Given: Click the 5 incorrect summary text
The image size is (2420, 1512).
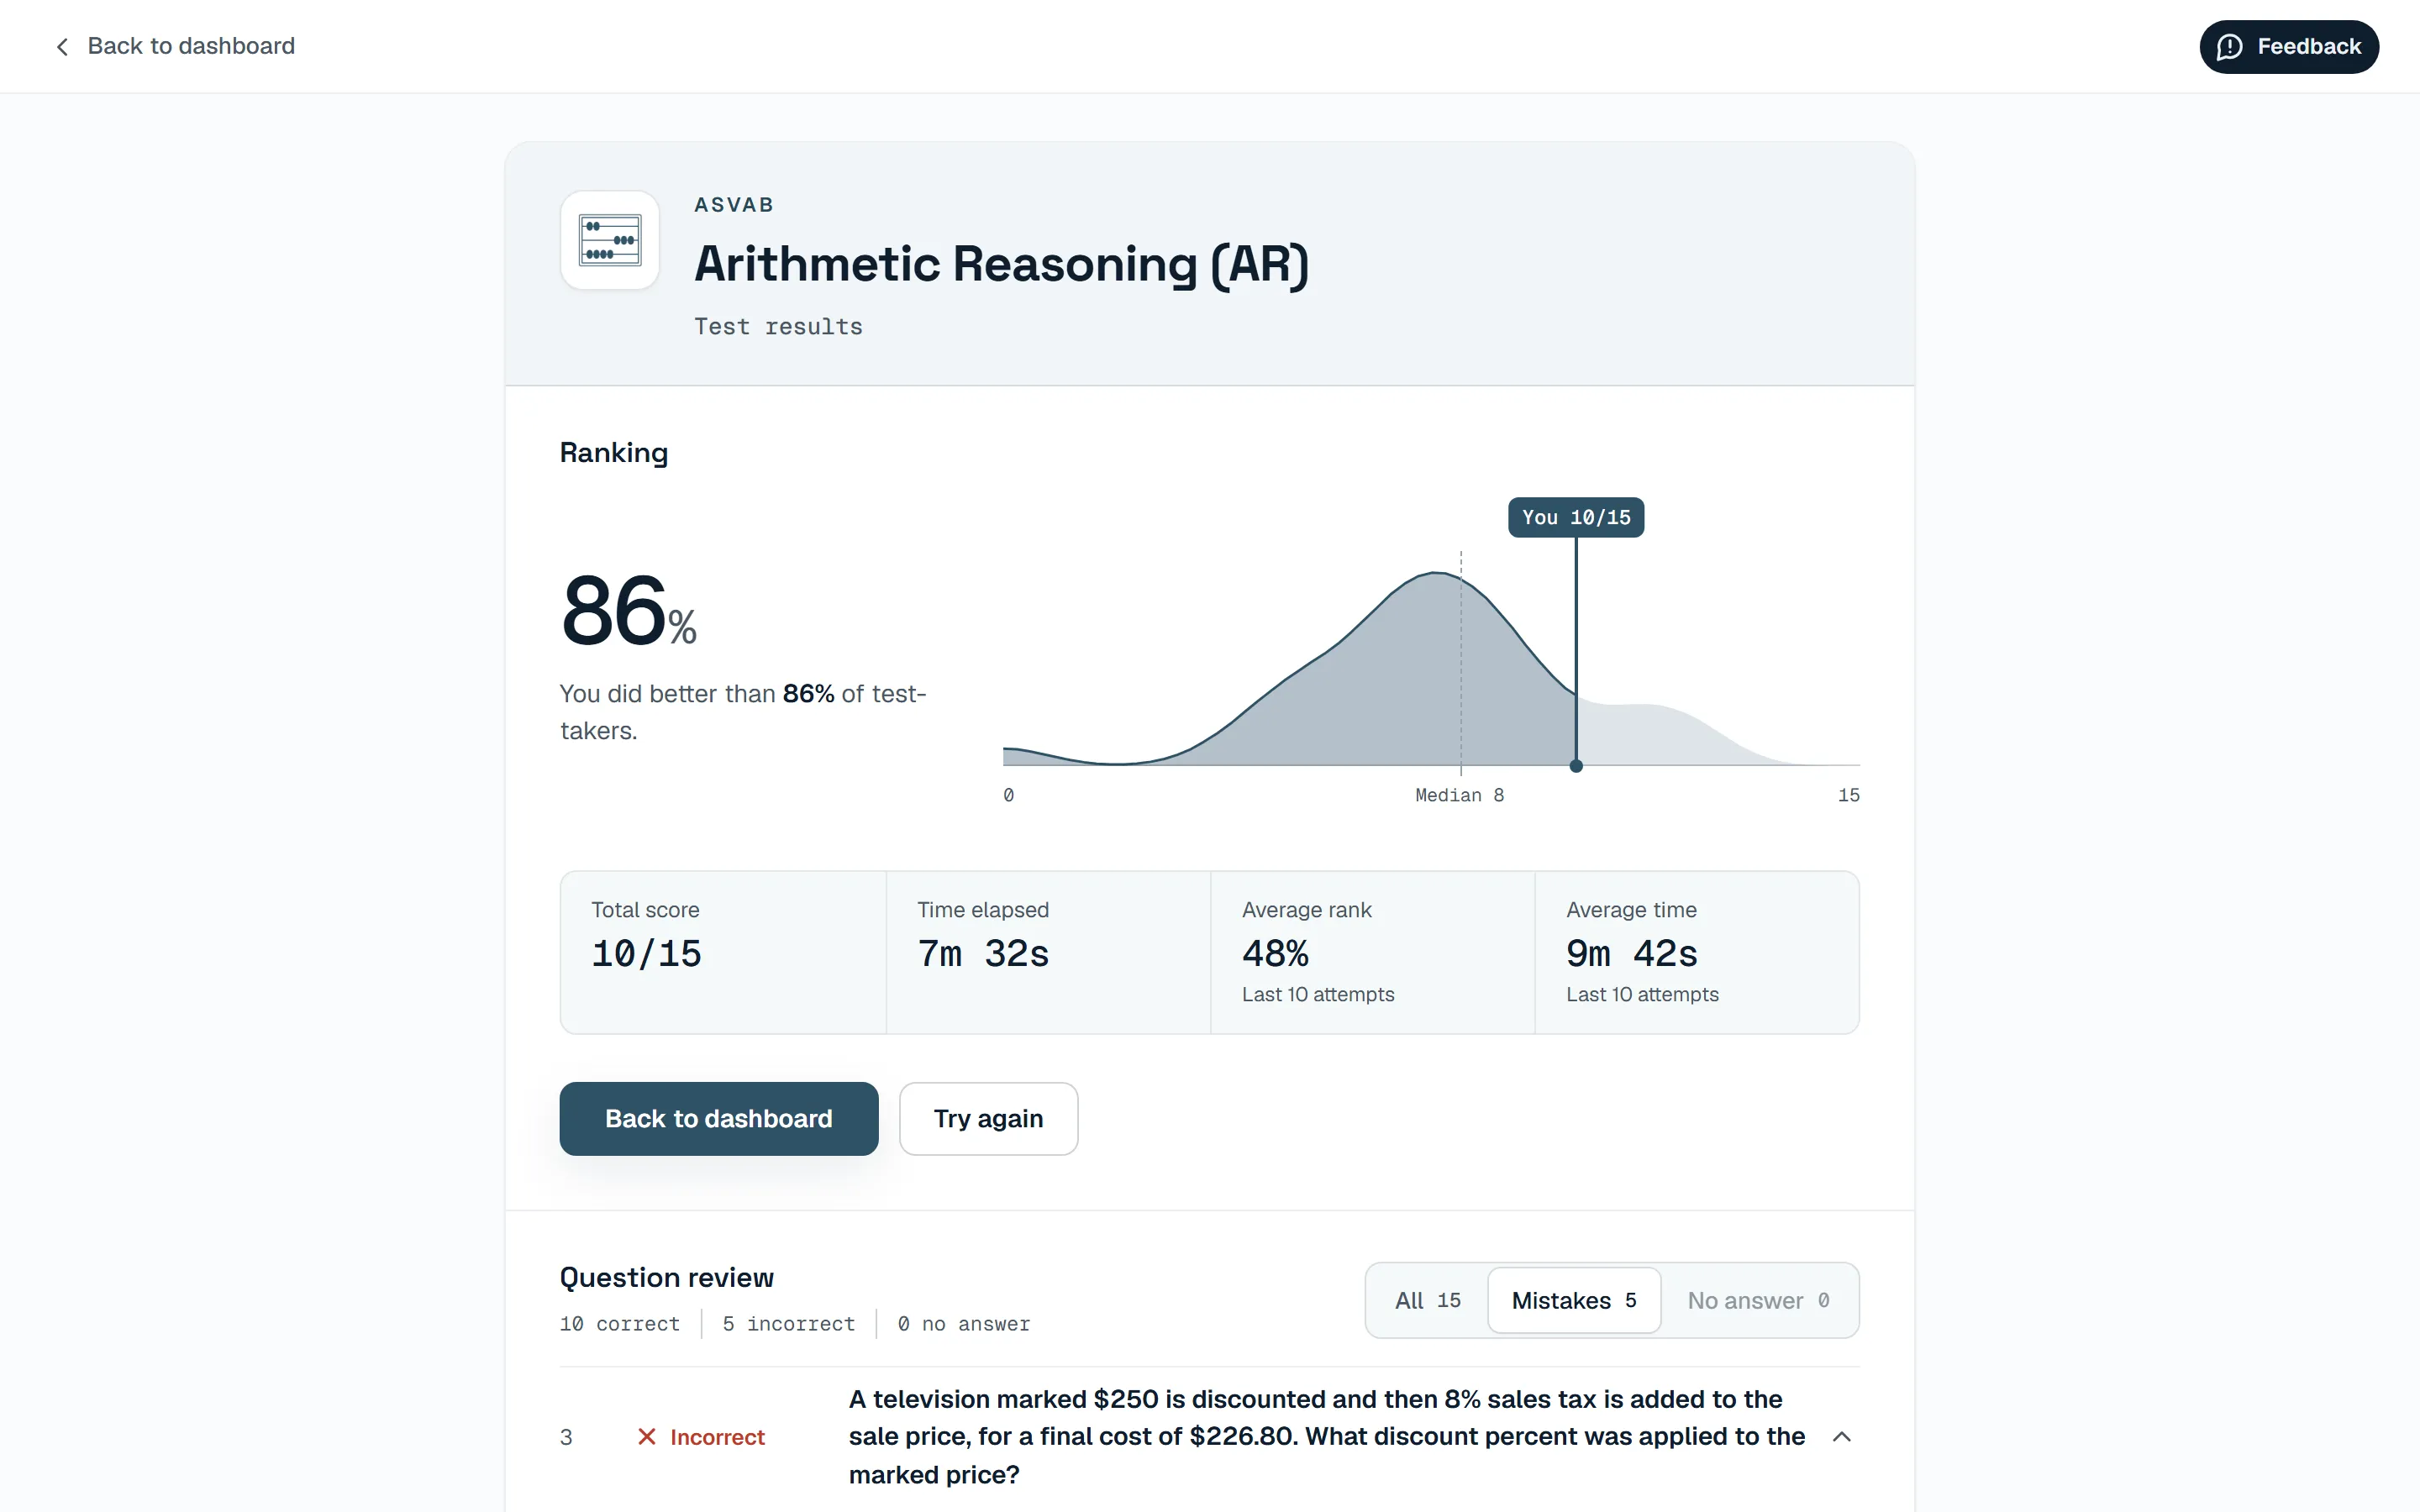Looking at the screenshot, I should point(789,1324).
